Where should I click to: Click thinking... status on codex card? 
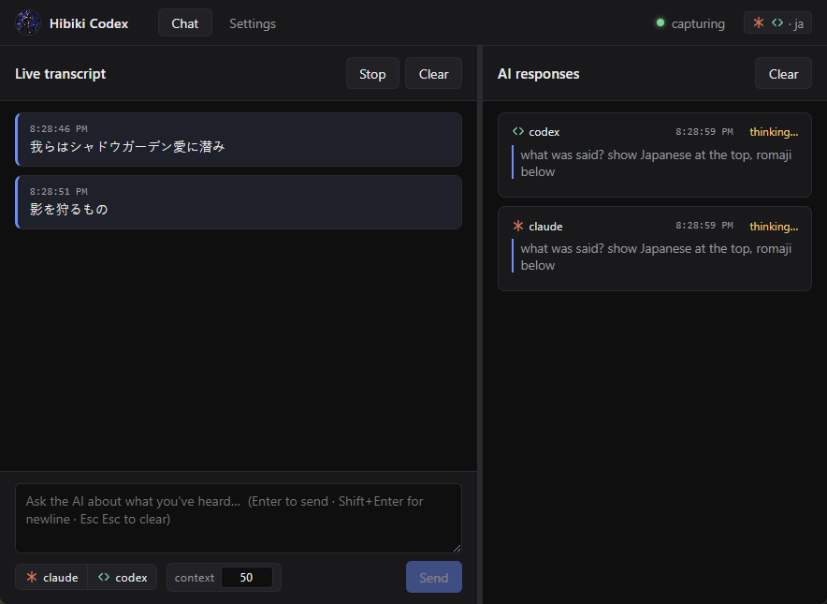774,132
